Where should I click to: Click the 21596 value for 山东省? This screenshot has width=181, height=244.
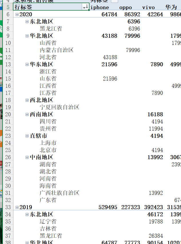[110, 79]
